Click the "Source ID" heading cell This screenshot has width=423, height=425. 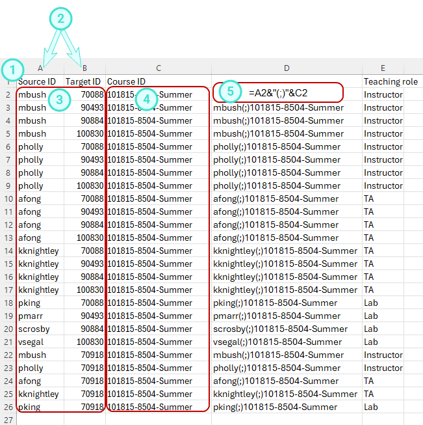click(x=40, y=81)
